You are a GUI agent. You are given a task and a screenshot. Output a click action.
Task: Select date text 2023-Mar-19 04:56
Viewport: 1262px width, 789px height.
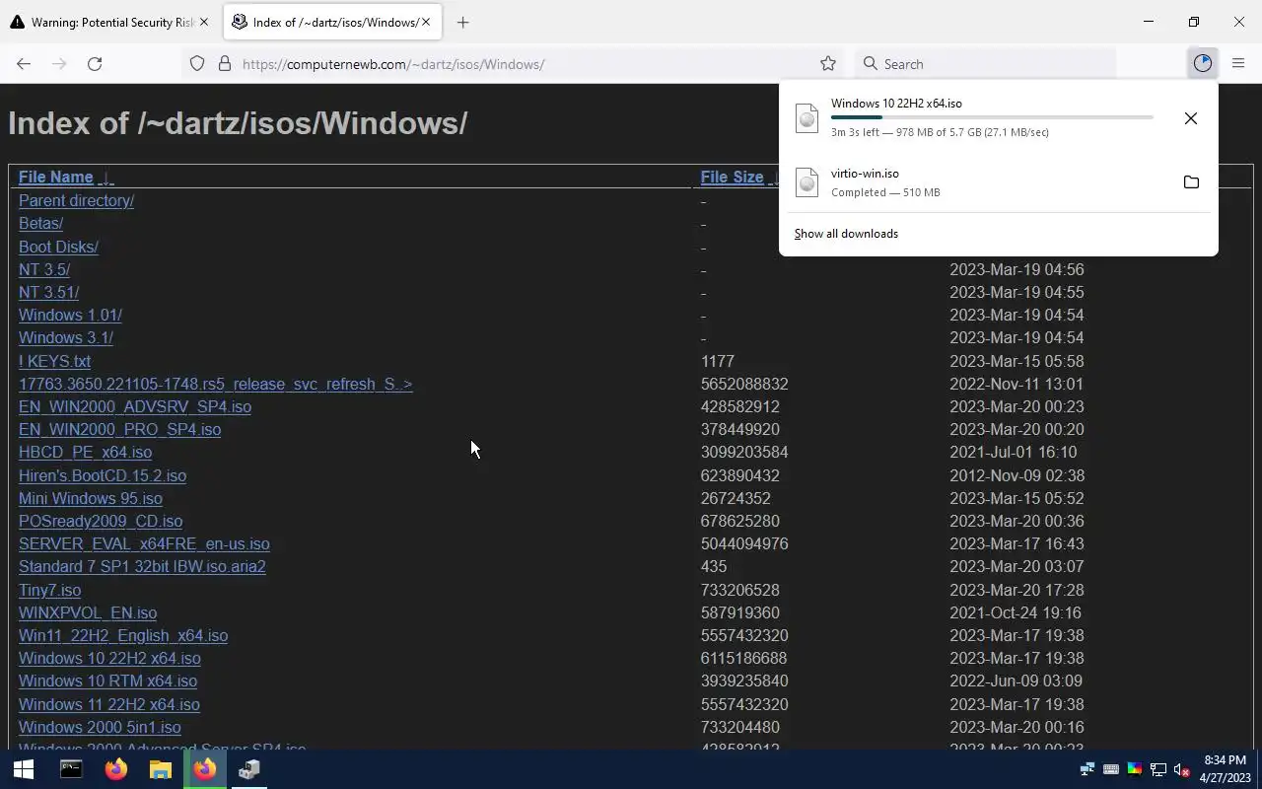[1017, 269]
